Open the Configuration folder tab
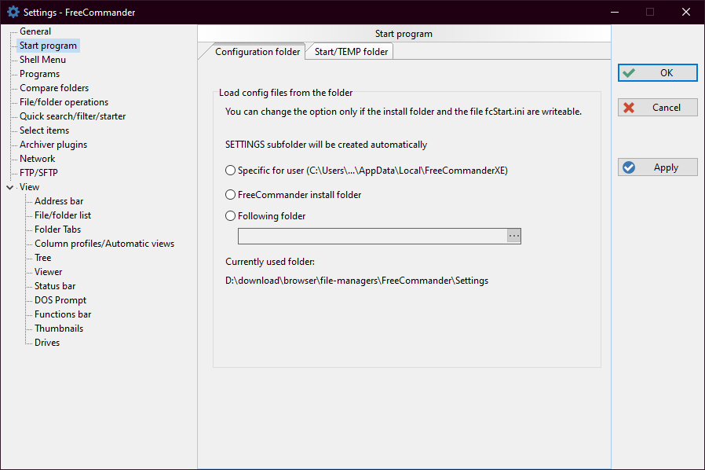 point(258,52)
